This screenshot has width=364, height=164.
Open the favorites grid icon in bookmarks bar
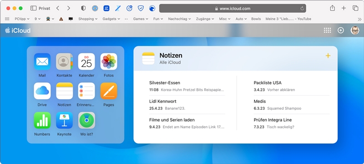pyautogui.click(x=7, y=19)
